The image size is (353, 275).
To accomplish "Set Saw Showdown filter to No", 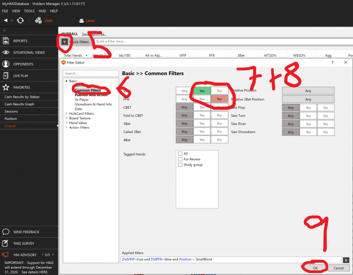I will (x=326, y=132).
